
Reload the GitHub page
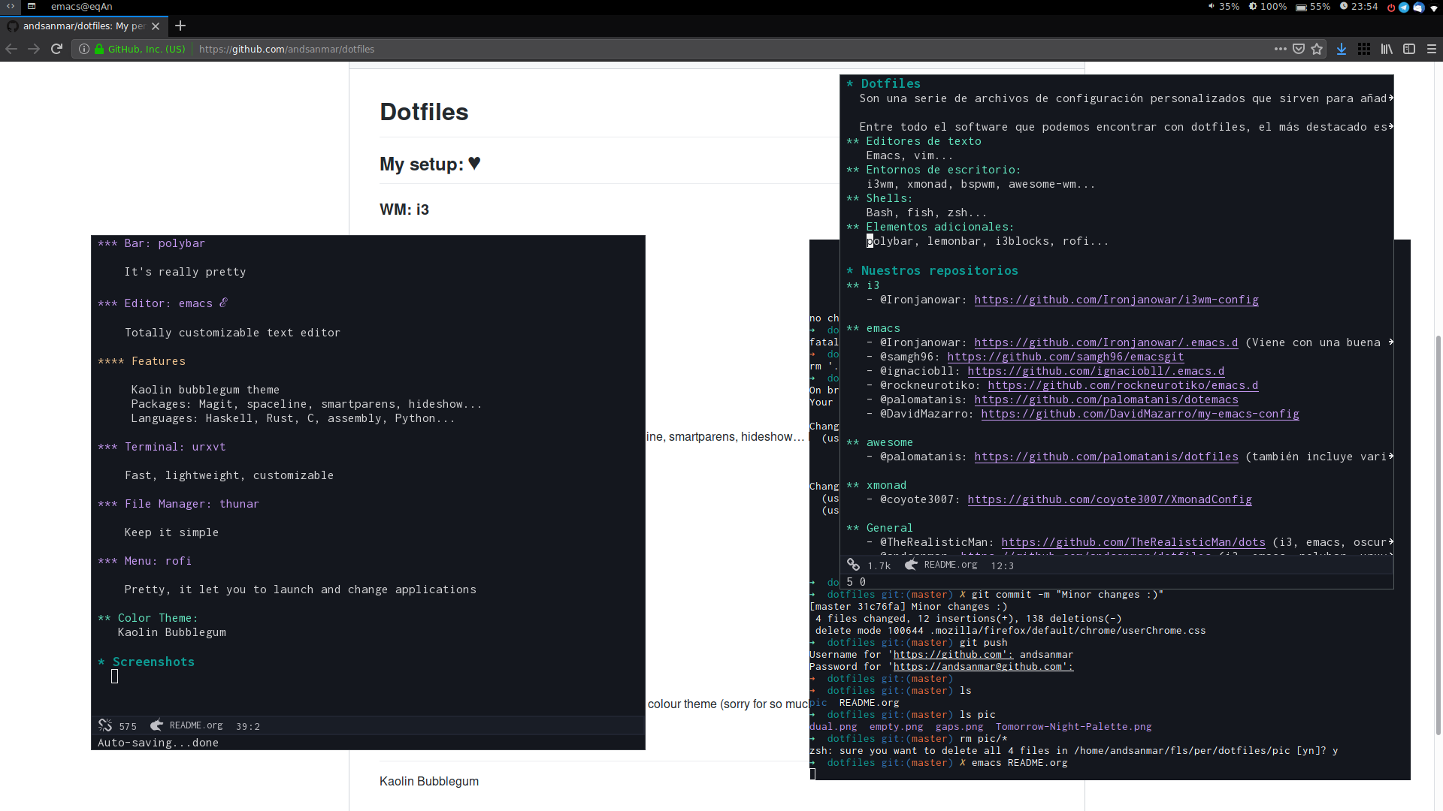click(56, 49)
